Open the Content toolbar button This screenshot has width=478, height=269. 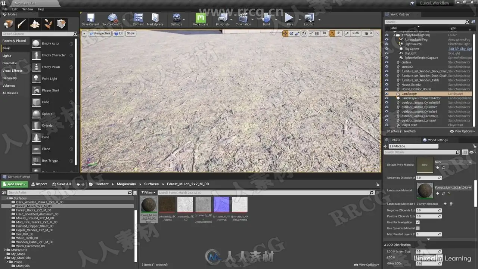click(138, 19)
